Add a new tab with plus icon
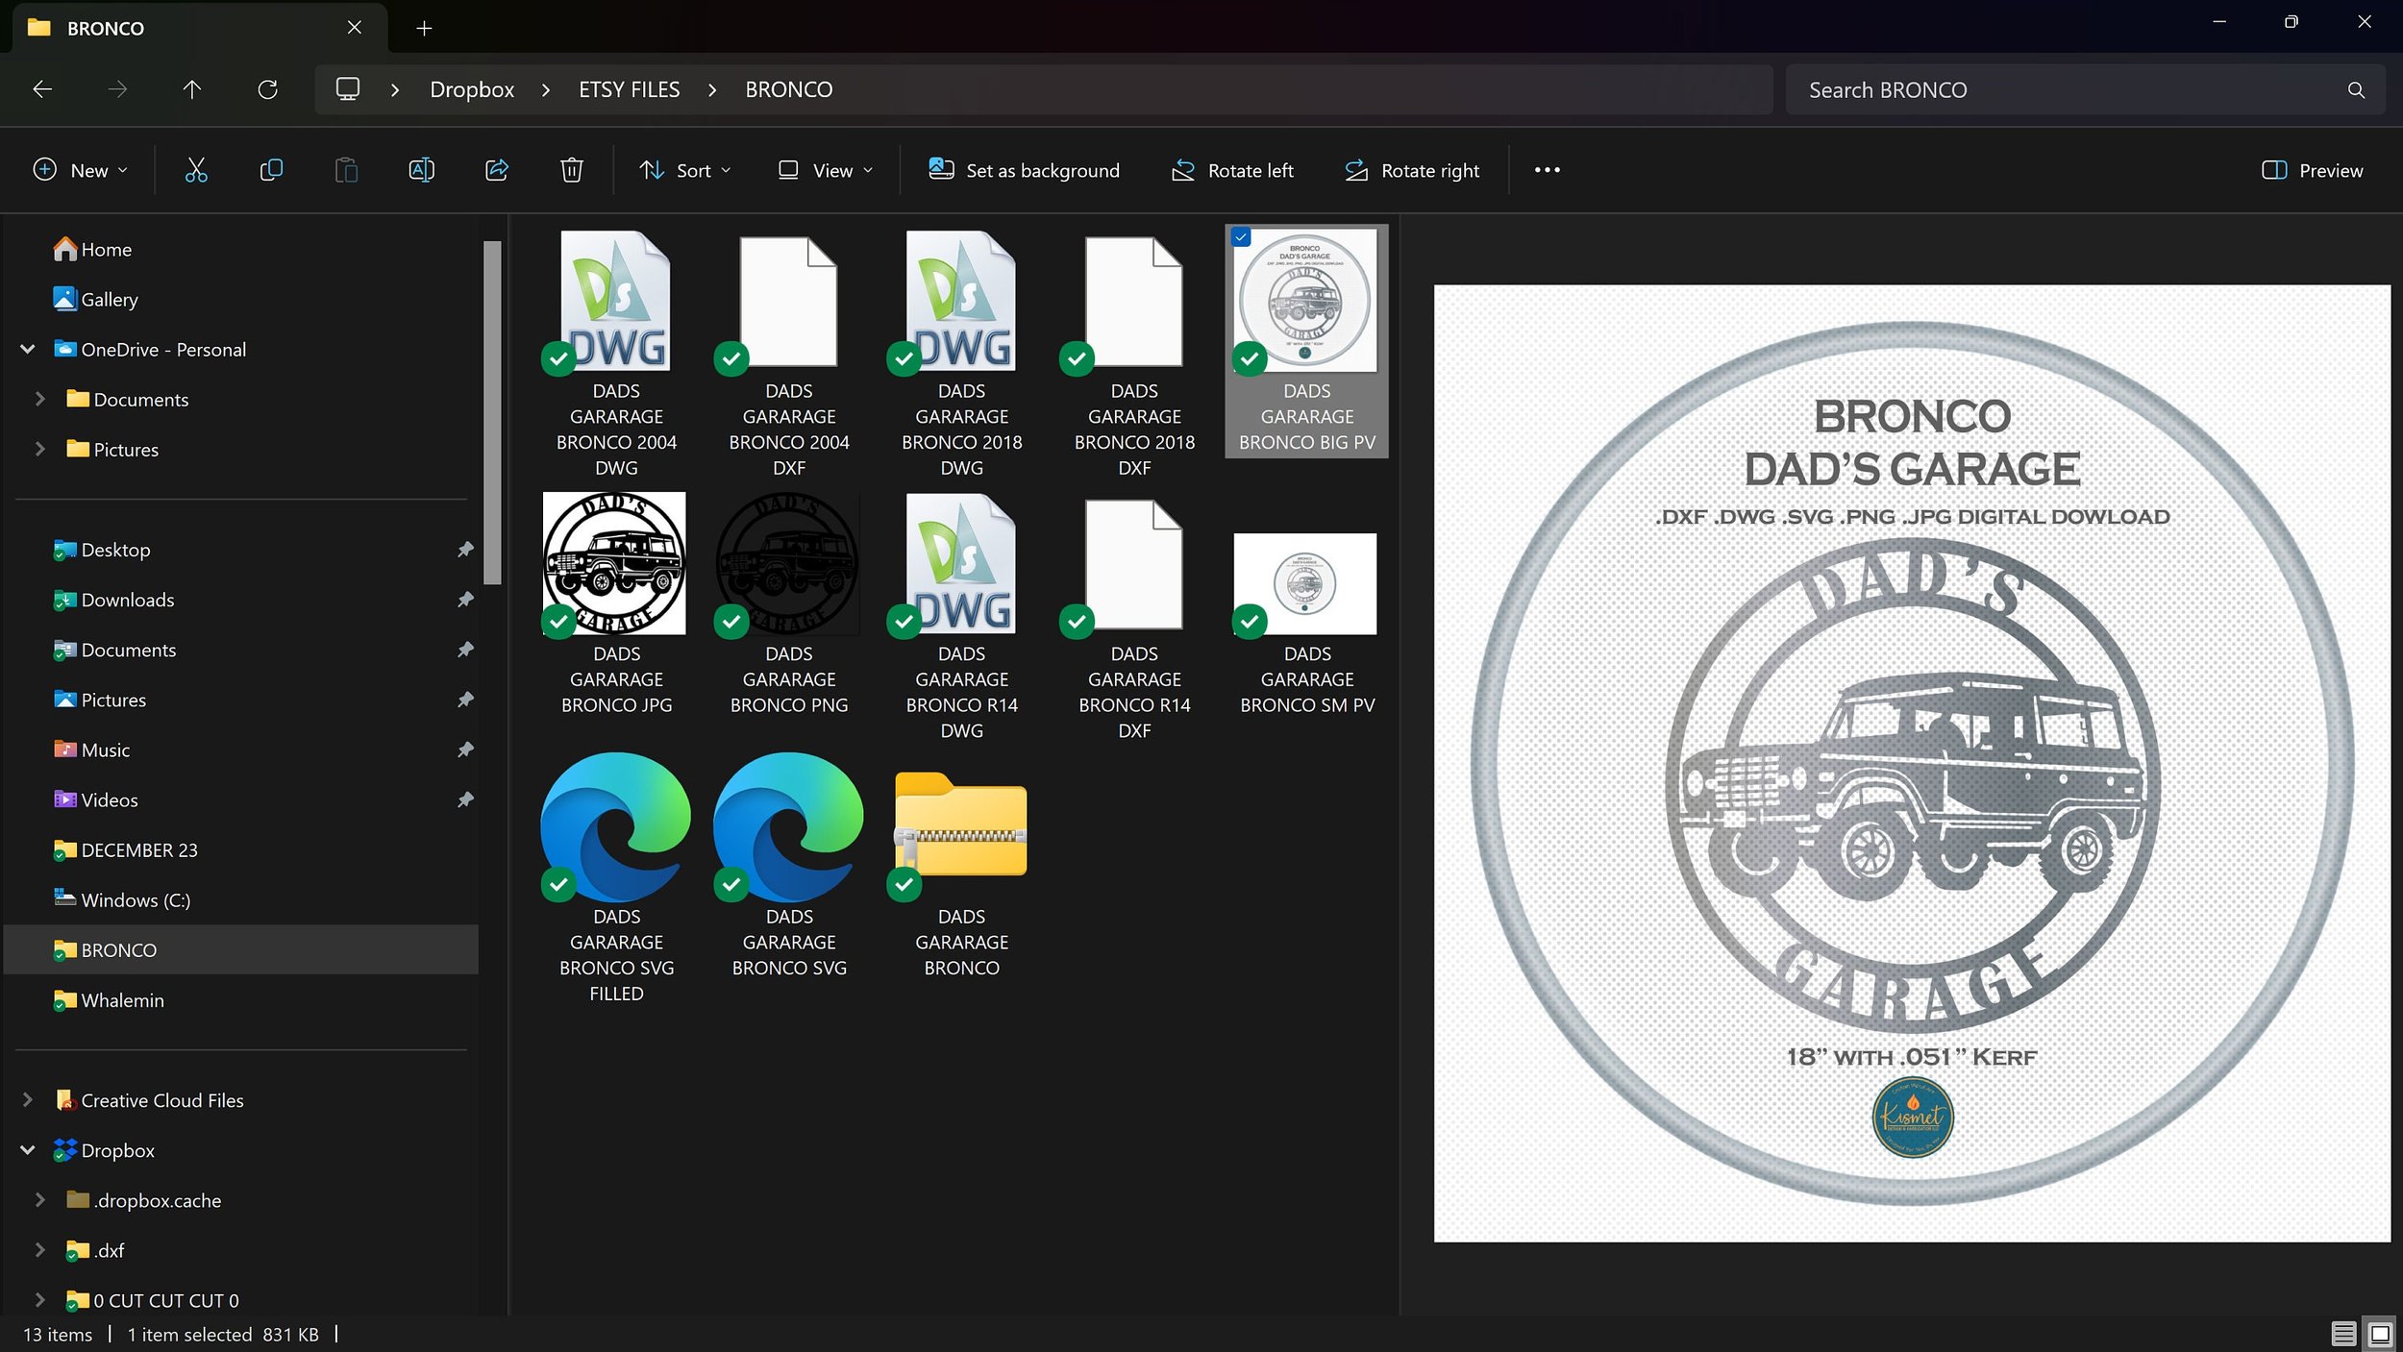The width and height of the screenshot is (2403, 1352). point(424,29)
